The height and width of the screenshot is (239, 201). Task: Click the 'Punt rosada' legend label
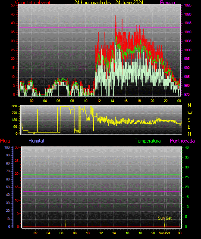tap(182, 141)
